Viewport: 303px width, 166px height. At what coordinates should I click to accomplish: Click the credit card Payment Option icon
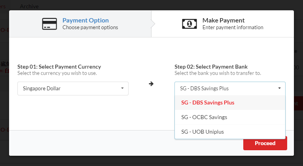tap(49, 24)
